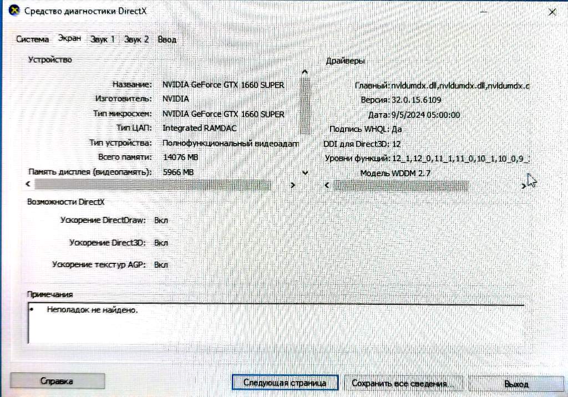Viewport: 568px width, 397px height.
Task: Click the down arrow of Устройство vertical scrollbar
Action: [304, 172]
